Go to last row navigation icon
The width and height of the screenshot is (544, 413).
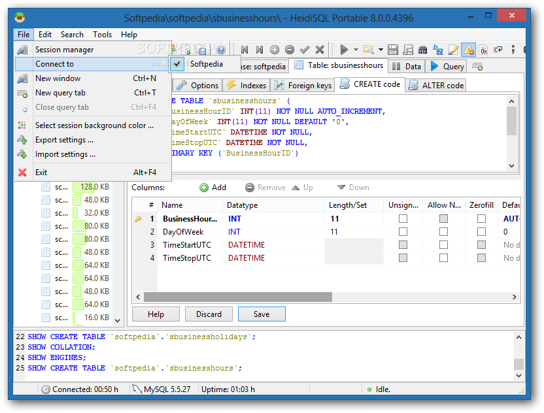click(260, 50)
